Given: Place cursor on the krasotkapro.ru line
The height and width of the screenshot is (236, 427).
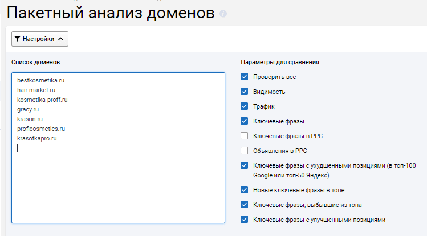Looking at the screenshot, I should (x=37, y=138).
